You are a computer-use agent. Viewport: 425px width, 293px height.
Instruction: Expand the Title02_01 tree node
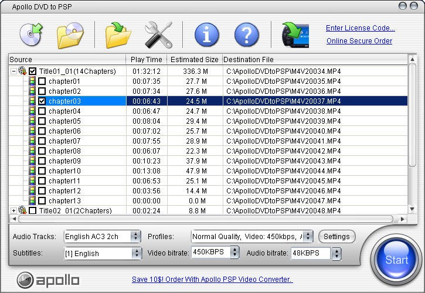(13, 210)
